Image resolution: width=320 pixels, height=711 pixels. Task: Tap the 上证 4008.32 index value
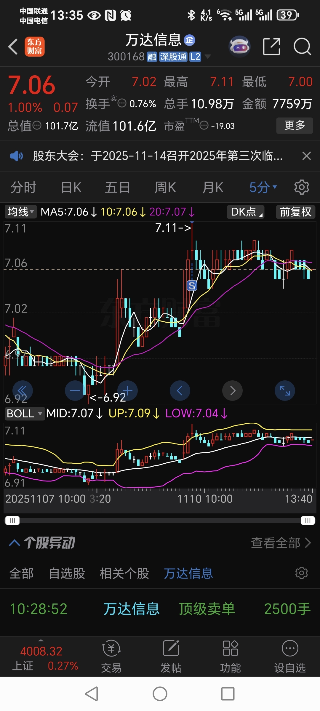tap(41, 651)
